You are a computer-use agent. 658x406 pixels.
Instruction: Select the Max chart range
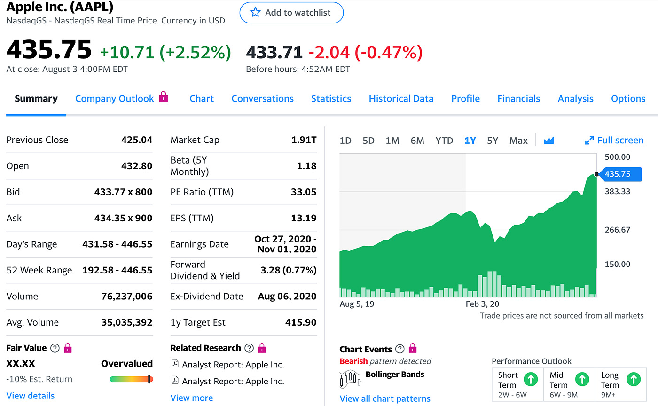pyautogui.click(x=518, y=141)
